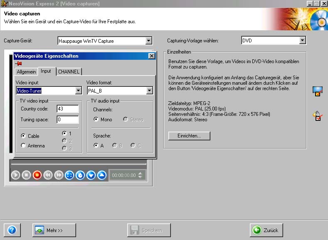328x240 pixels.
Task: Close the NeroVision Express window
Action: [x=324, y=4]
